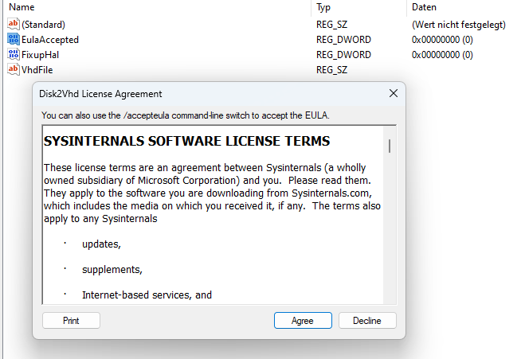
Task: Click the Typ column header
Action: point(323,7)
